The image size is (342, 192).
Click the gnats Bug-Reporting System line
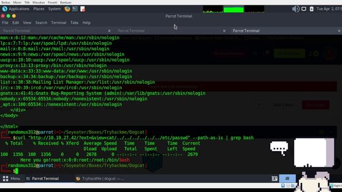point(103,93)
